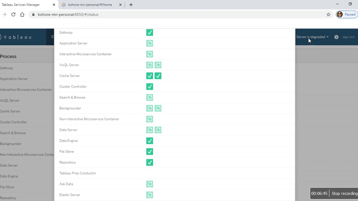Expand the Server is degraded dropdown
This screenshot has width=358, height=201.
tap(312, 37)
